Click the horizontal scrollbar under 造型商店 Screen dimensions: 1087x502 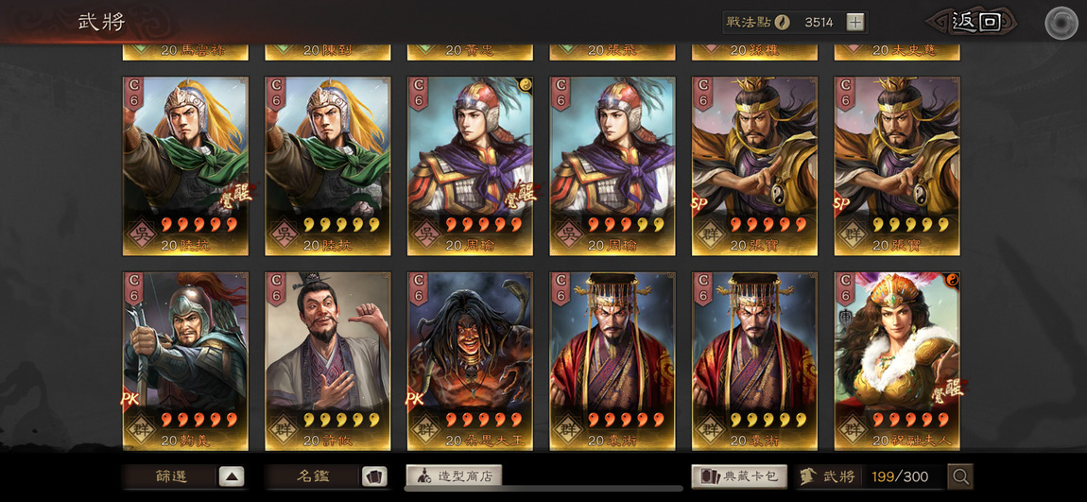pyautogui.click(x=543, y=489)
